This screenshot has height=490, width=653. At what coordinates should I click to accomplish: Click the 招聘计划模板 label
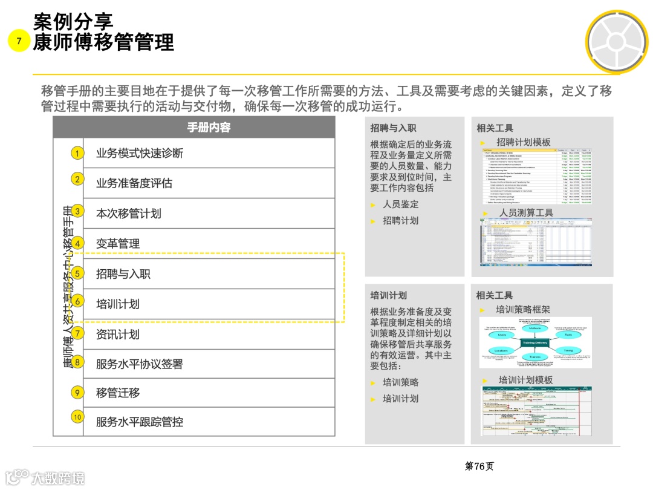tap(524, 143)
